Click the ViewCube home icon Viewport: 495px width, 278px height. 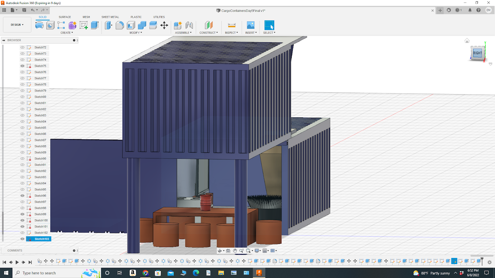[467, 40]
